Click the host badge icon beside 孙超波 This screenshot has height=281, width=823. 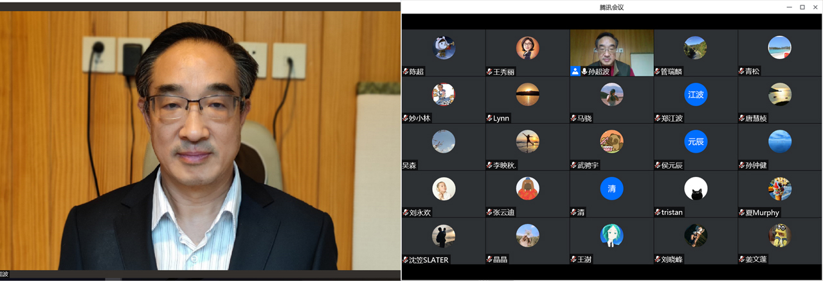point(575,71)
